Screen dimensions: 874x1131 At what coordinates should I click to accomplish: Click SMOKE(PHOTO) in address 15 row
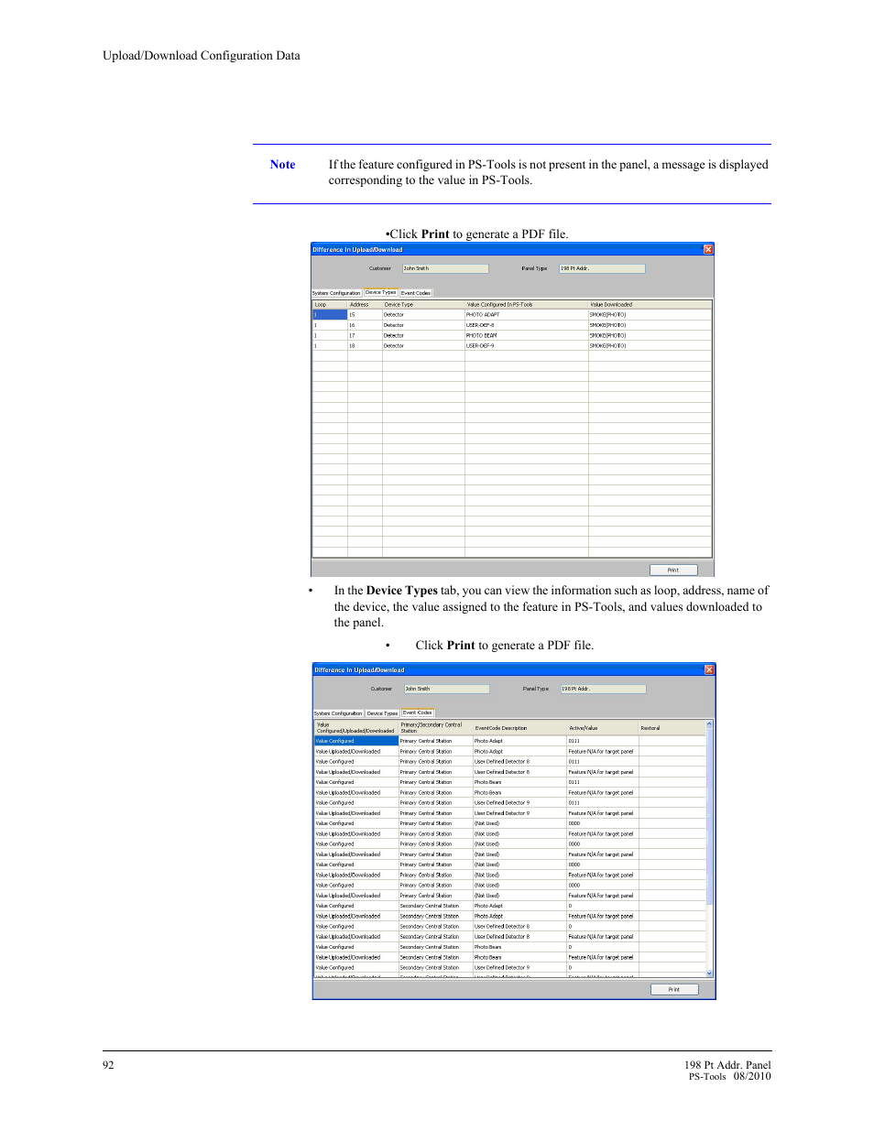coord(650,315)
